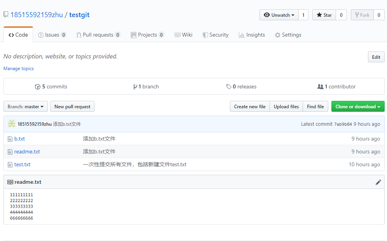Click '10 hours ago' timestamp for test.txt
387x241 pixels.
coord(364,165)
